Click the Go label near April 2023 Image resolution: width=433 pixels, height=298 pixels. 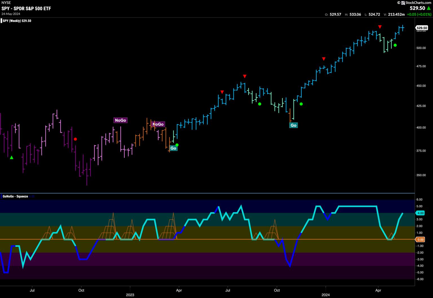click(173, 148)
